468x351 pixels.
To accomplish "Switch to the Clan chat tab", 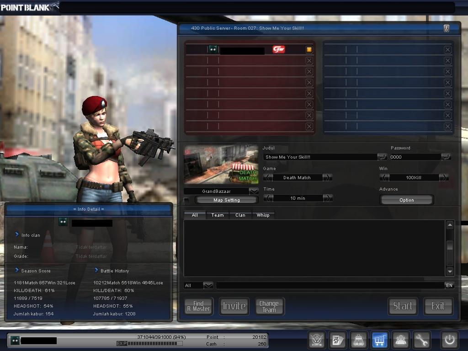I will point(240,215).
